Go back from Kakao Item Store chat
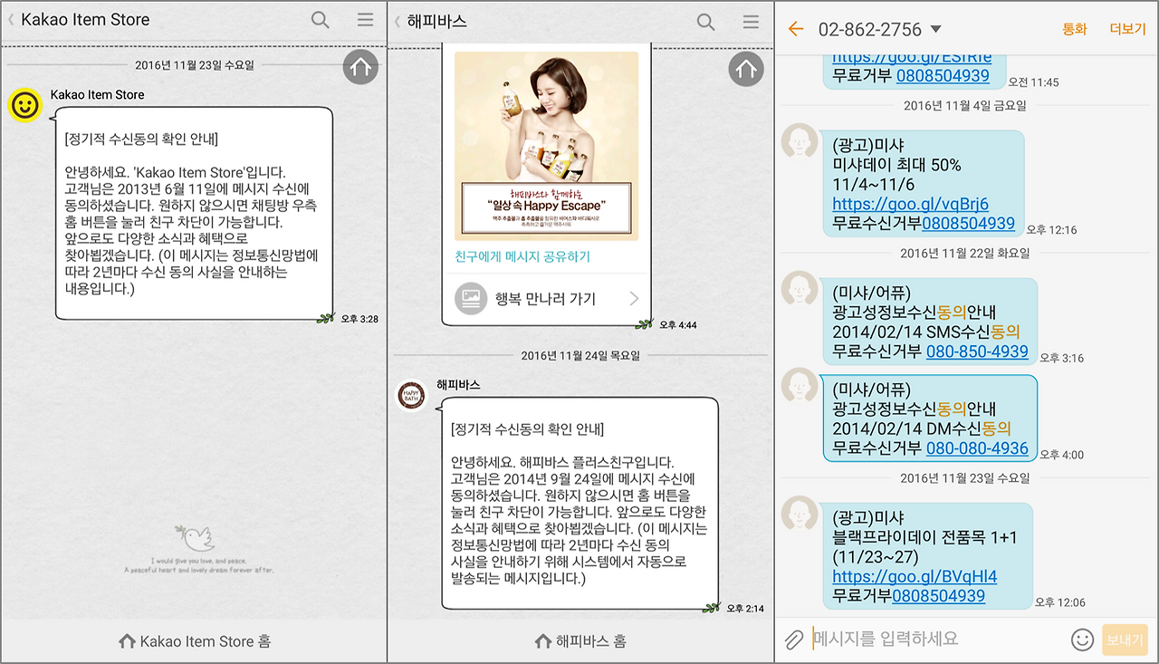This screenshot has height=664, width=1159. point(11,20)
